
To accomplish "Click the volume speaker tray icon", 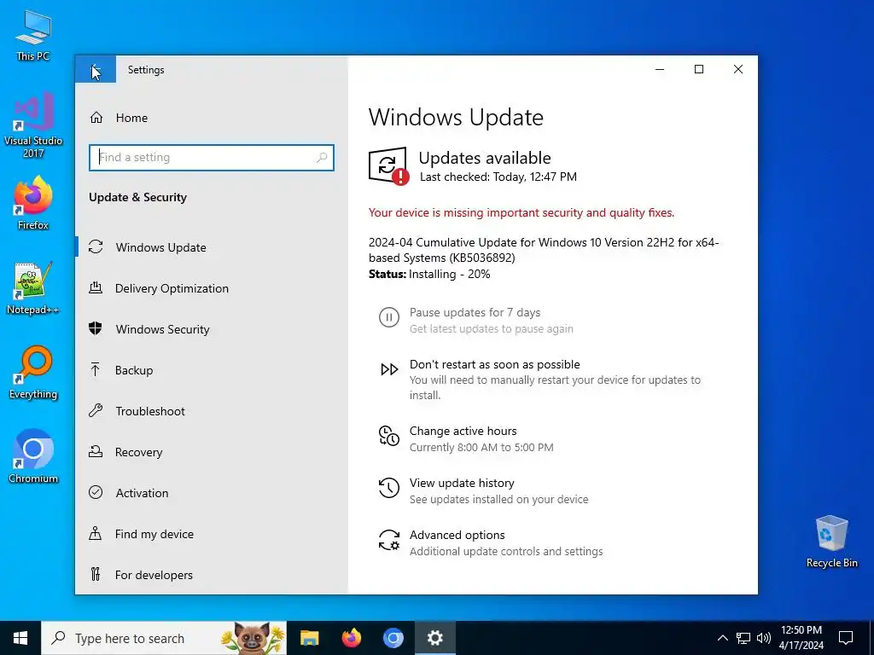I will coord(764,638).
